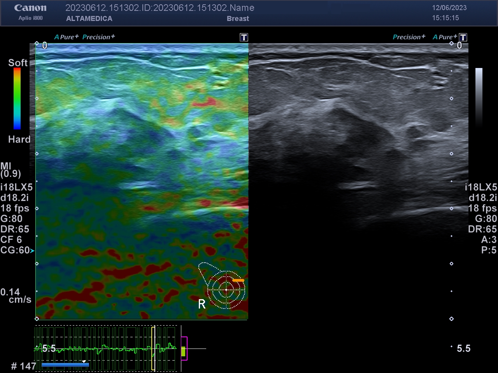Toggle right Precision+ imaging label
Screen dimensions: 498x373
click(409, 37)
